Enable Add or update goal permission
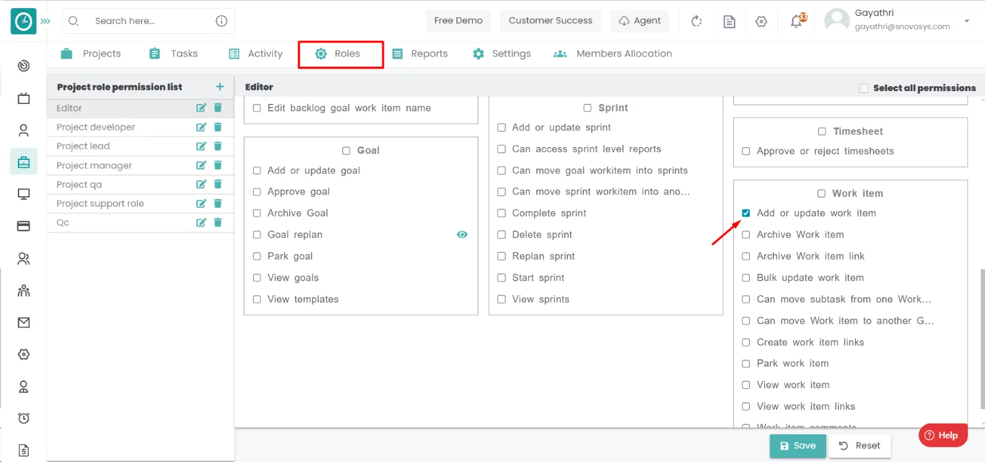Image resolution: width=985 pixels, height=462 pixels. 257,170
